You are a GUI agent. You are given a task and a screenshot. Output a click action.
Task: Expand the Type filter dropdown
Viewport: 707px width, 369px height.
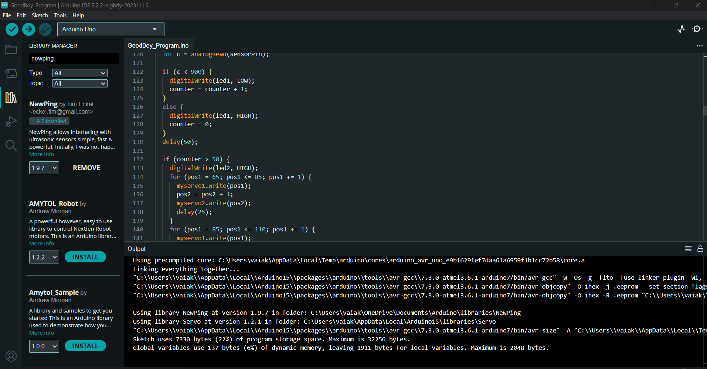79,73
